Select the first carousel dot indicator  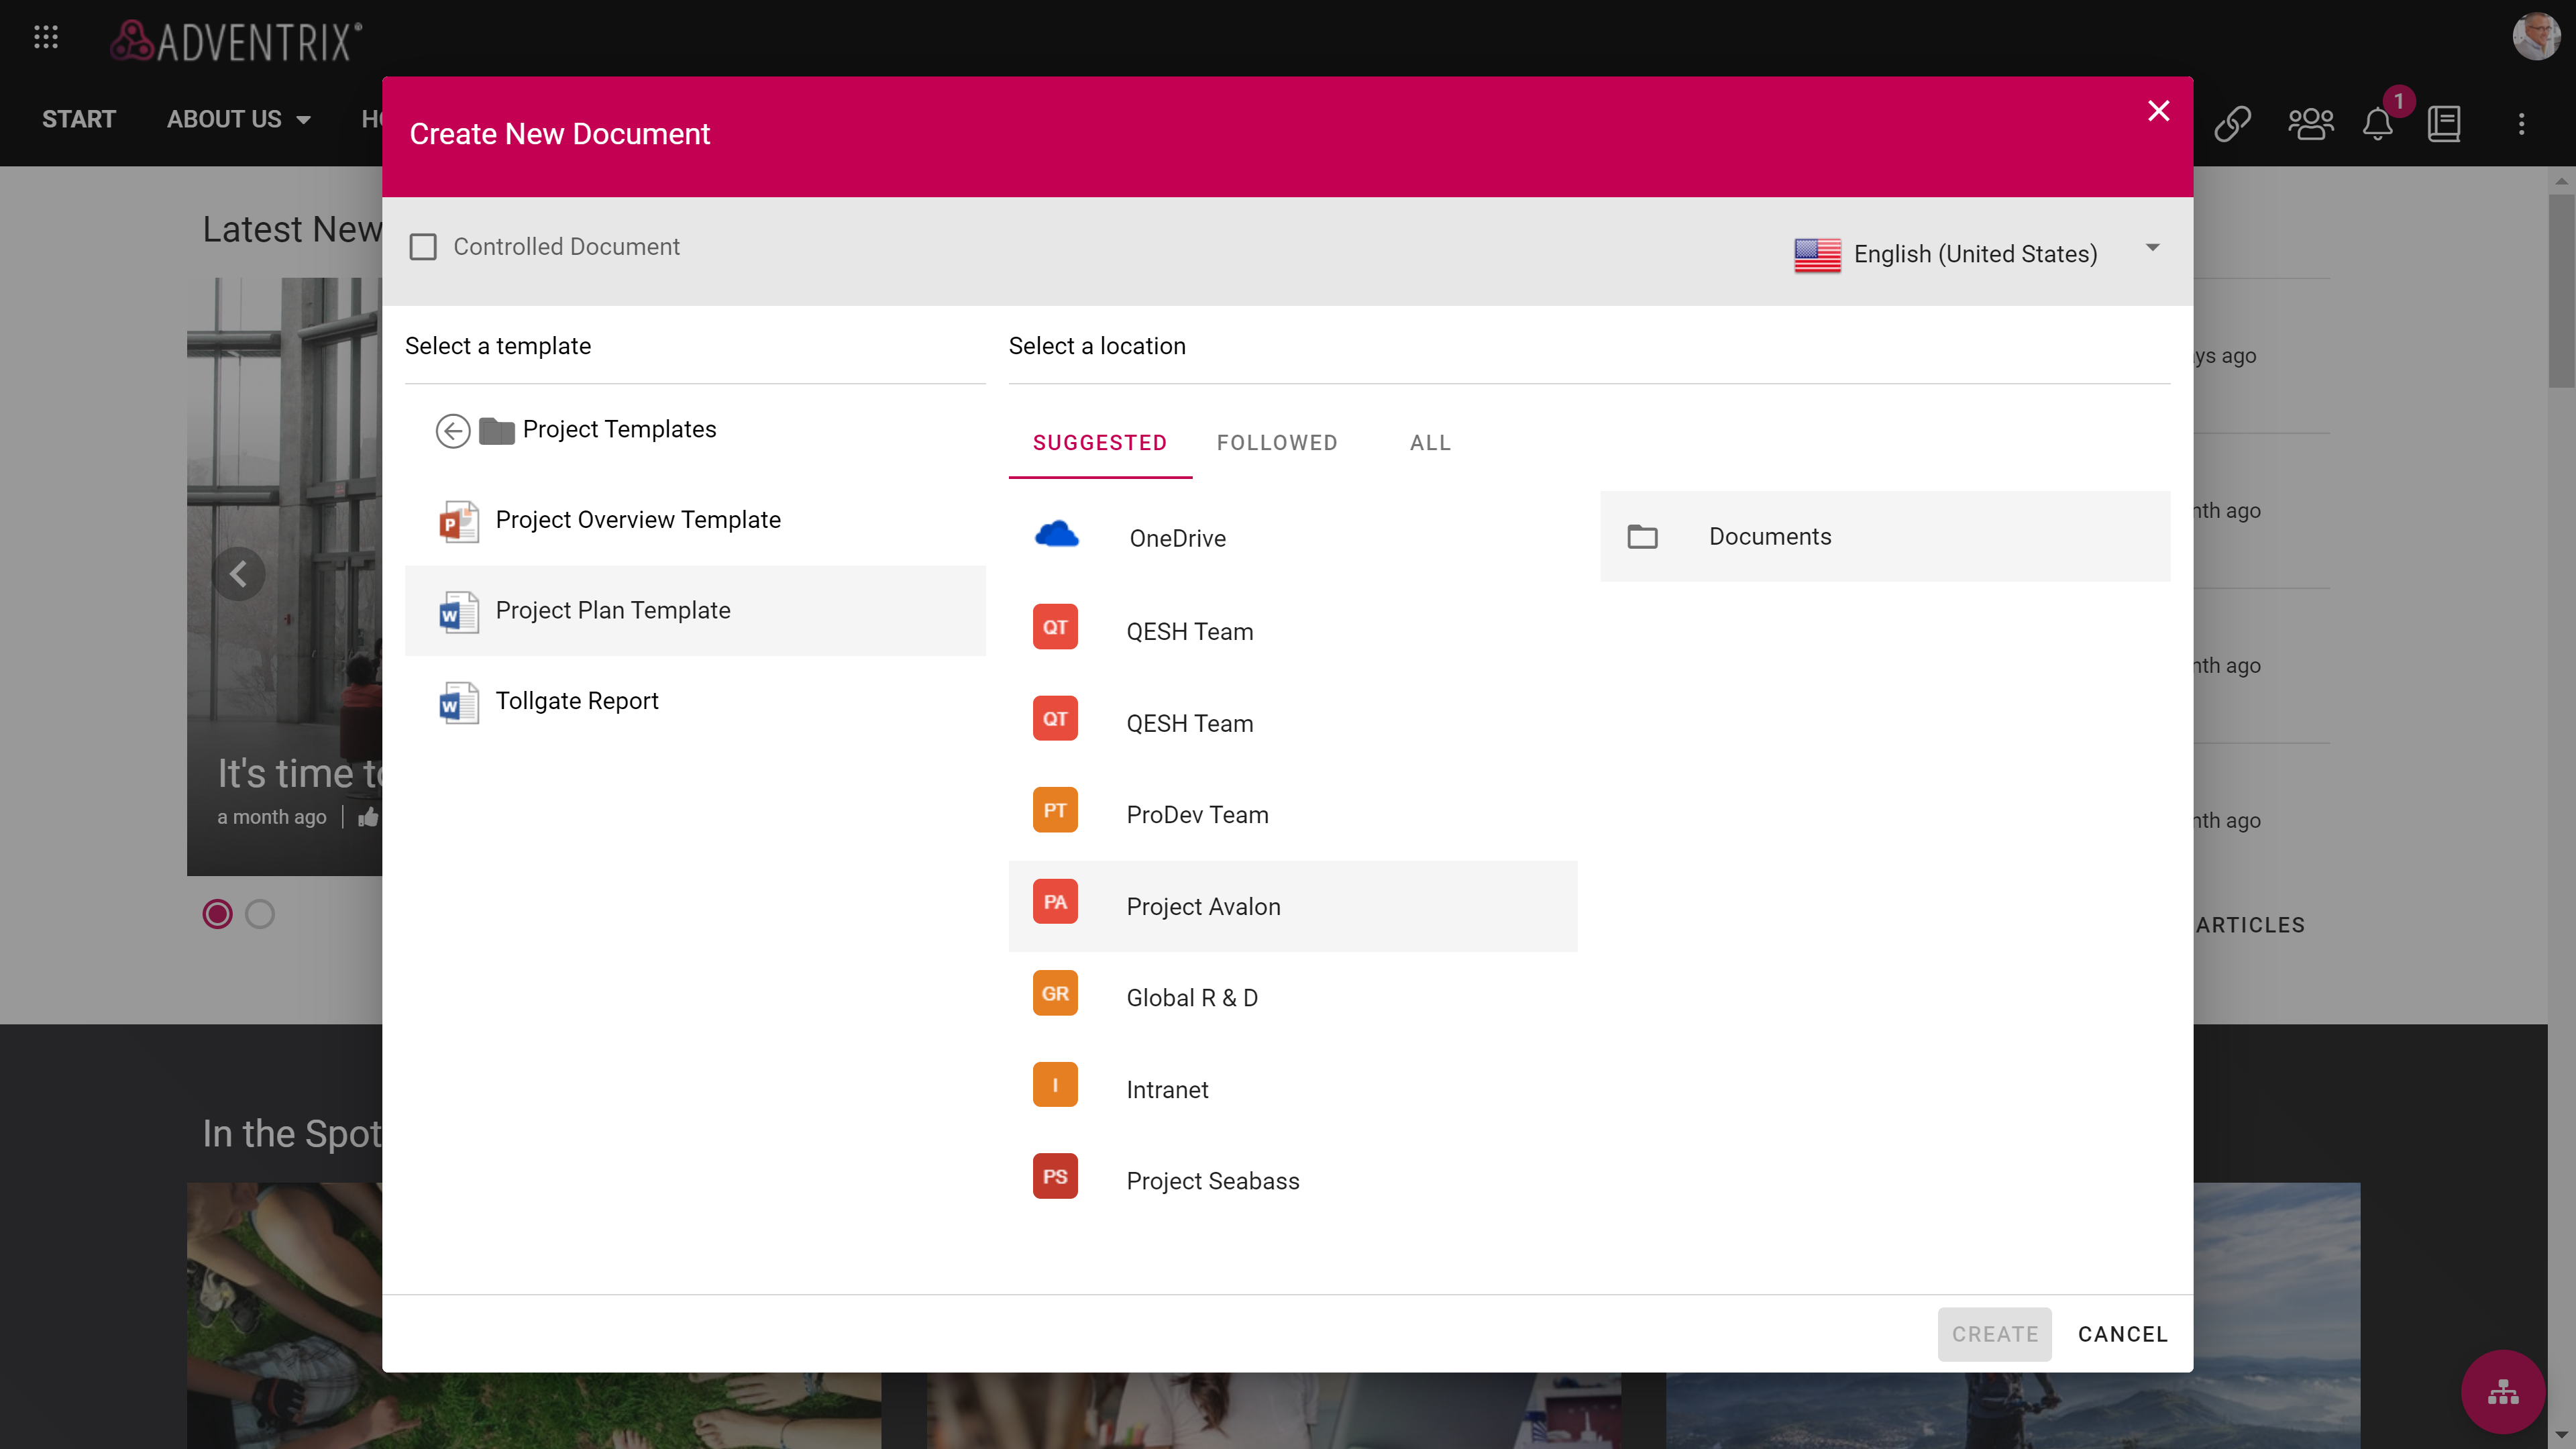pyautogui.click(x=217, y=914)
